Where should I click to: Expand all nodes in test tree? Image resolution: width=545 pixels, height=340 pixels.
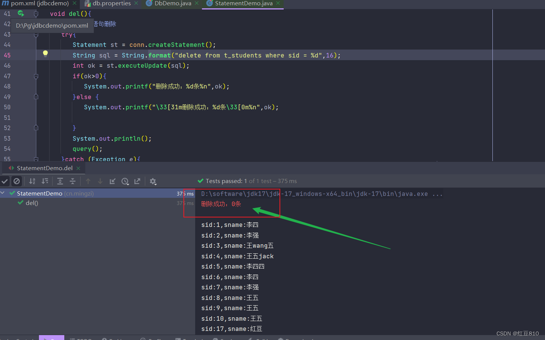click(x=60, y=181)
